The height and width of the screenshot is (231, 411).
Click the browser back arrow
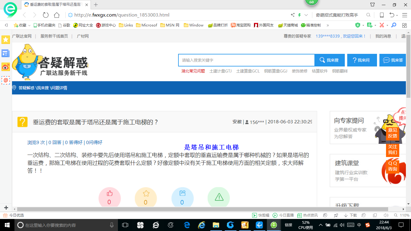24,15
